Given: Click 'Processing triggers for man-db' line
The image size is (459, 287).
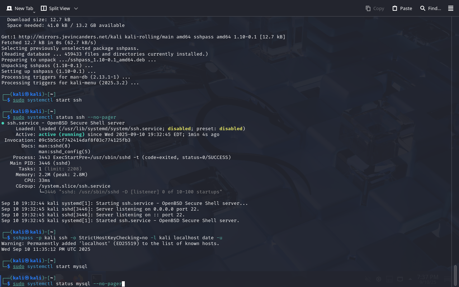Looking at the screenshot, I should 66,77.
